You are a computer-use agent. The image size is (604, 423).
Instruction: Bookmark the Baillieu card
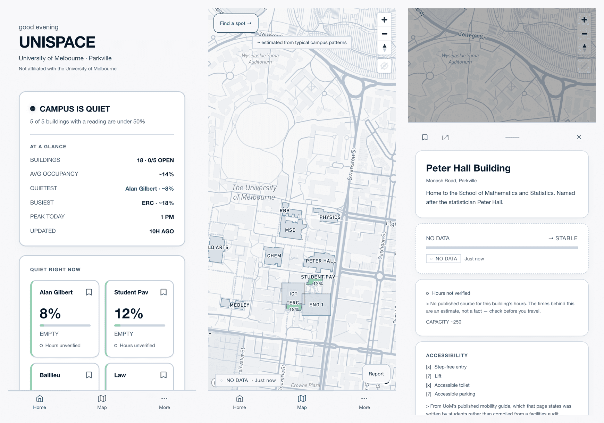tap(89, 375)
